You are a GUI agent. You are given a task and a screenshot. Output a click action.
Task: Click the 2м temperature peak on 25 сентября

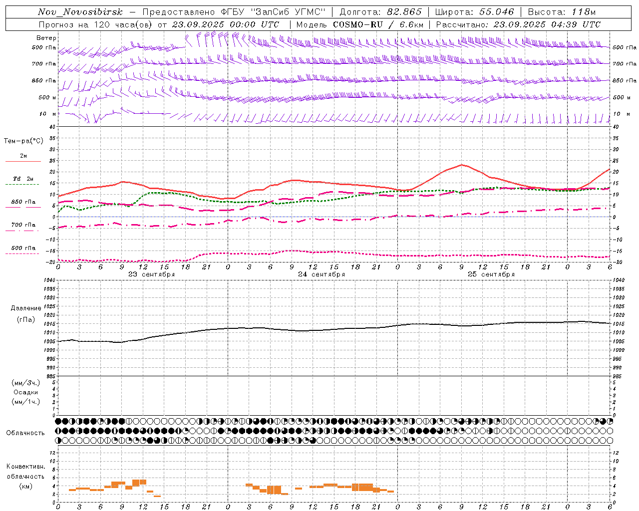click(x=462, y=165)
